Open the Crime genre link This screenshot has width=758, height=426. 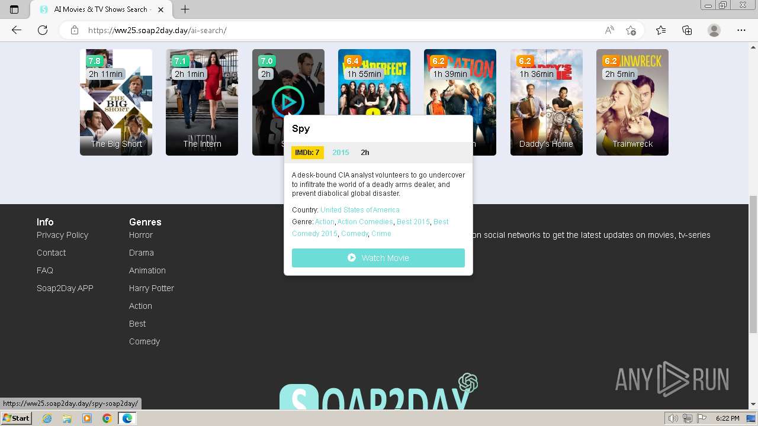click(x=381, y=234)
